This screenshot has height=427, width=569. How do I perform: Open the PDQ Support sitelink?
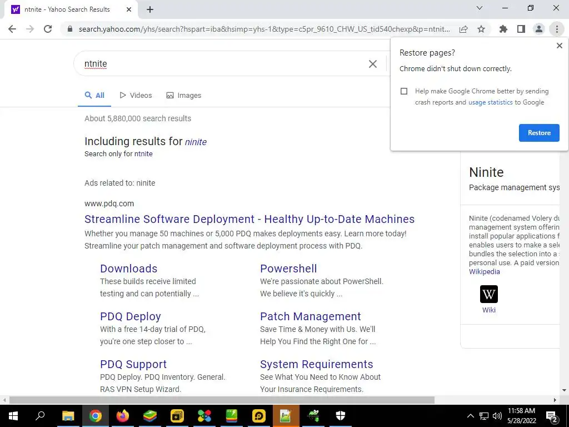(133, 364)
